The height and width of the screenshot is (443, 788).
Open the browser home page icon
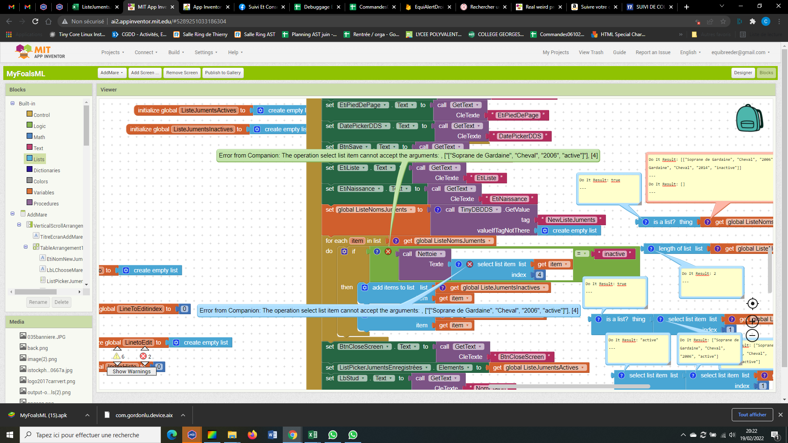pos(48,21)
